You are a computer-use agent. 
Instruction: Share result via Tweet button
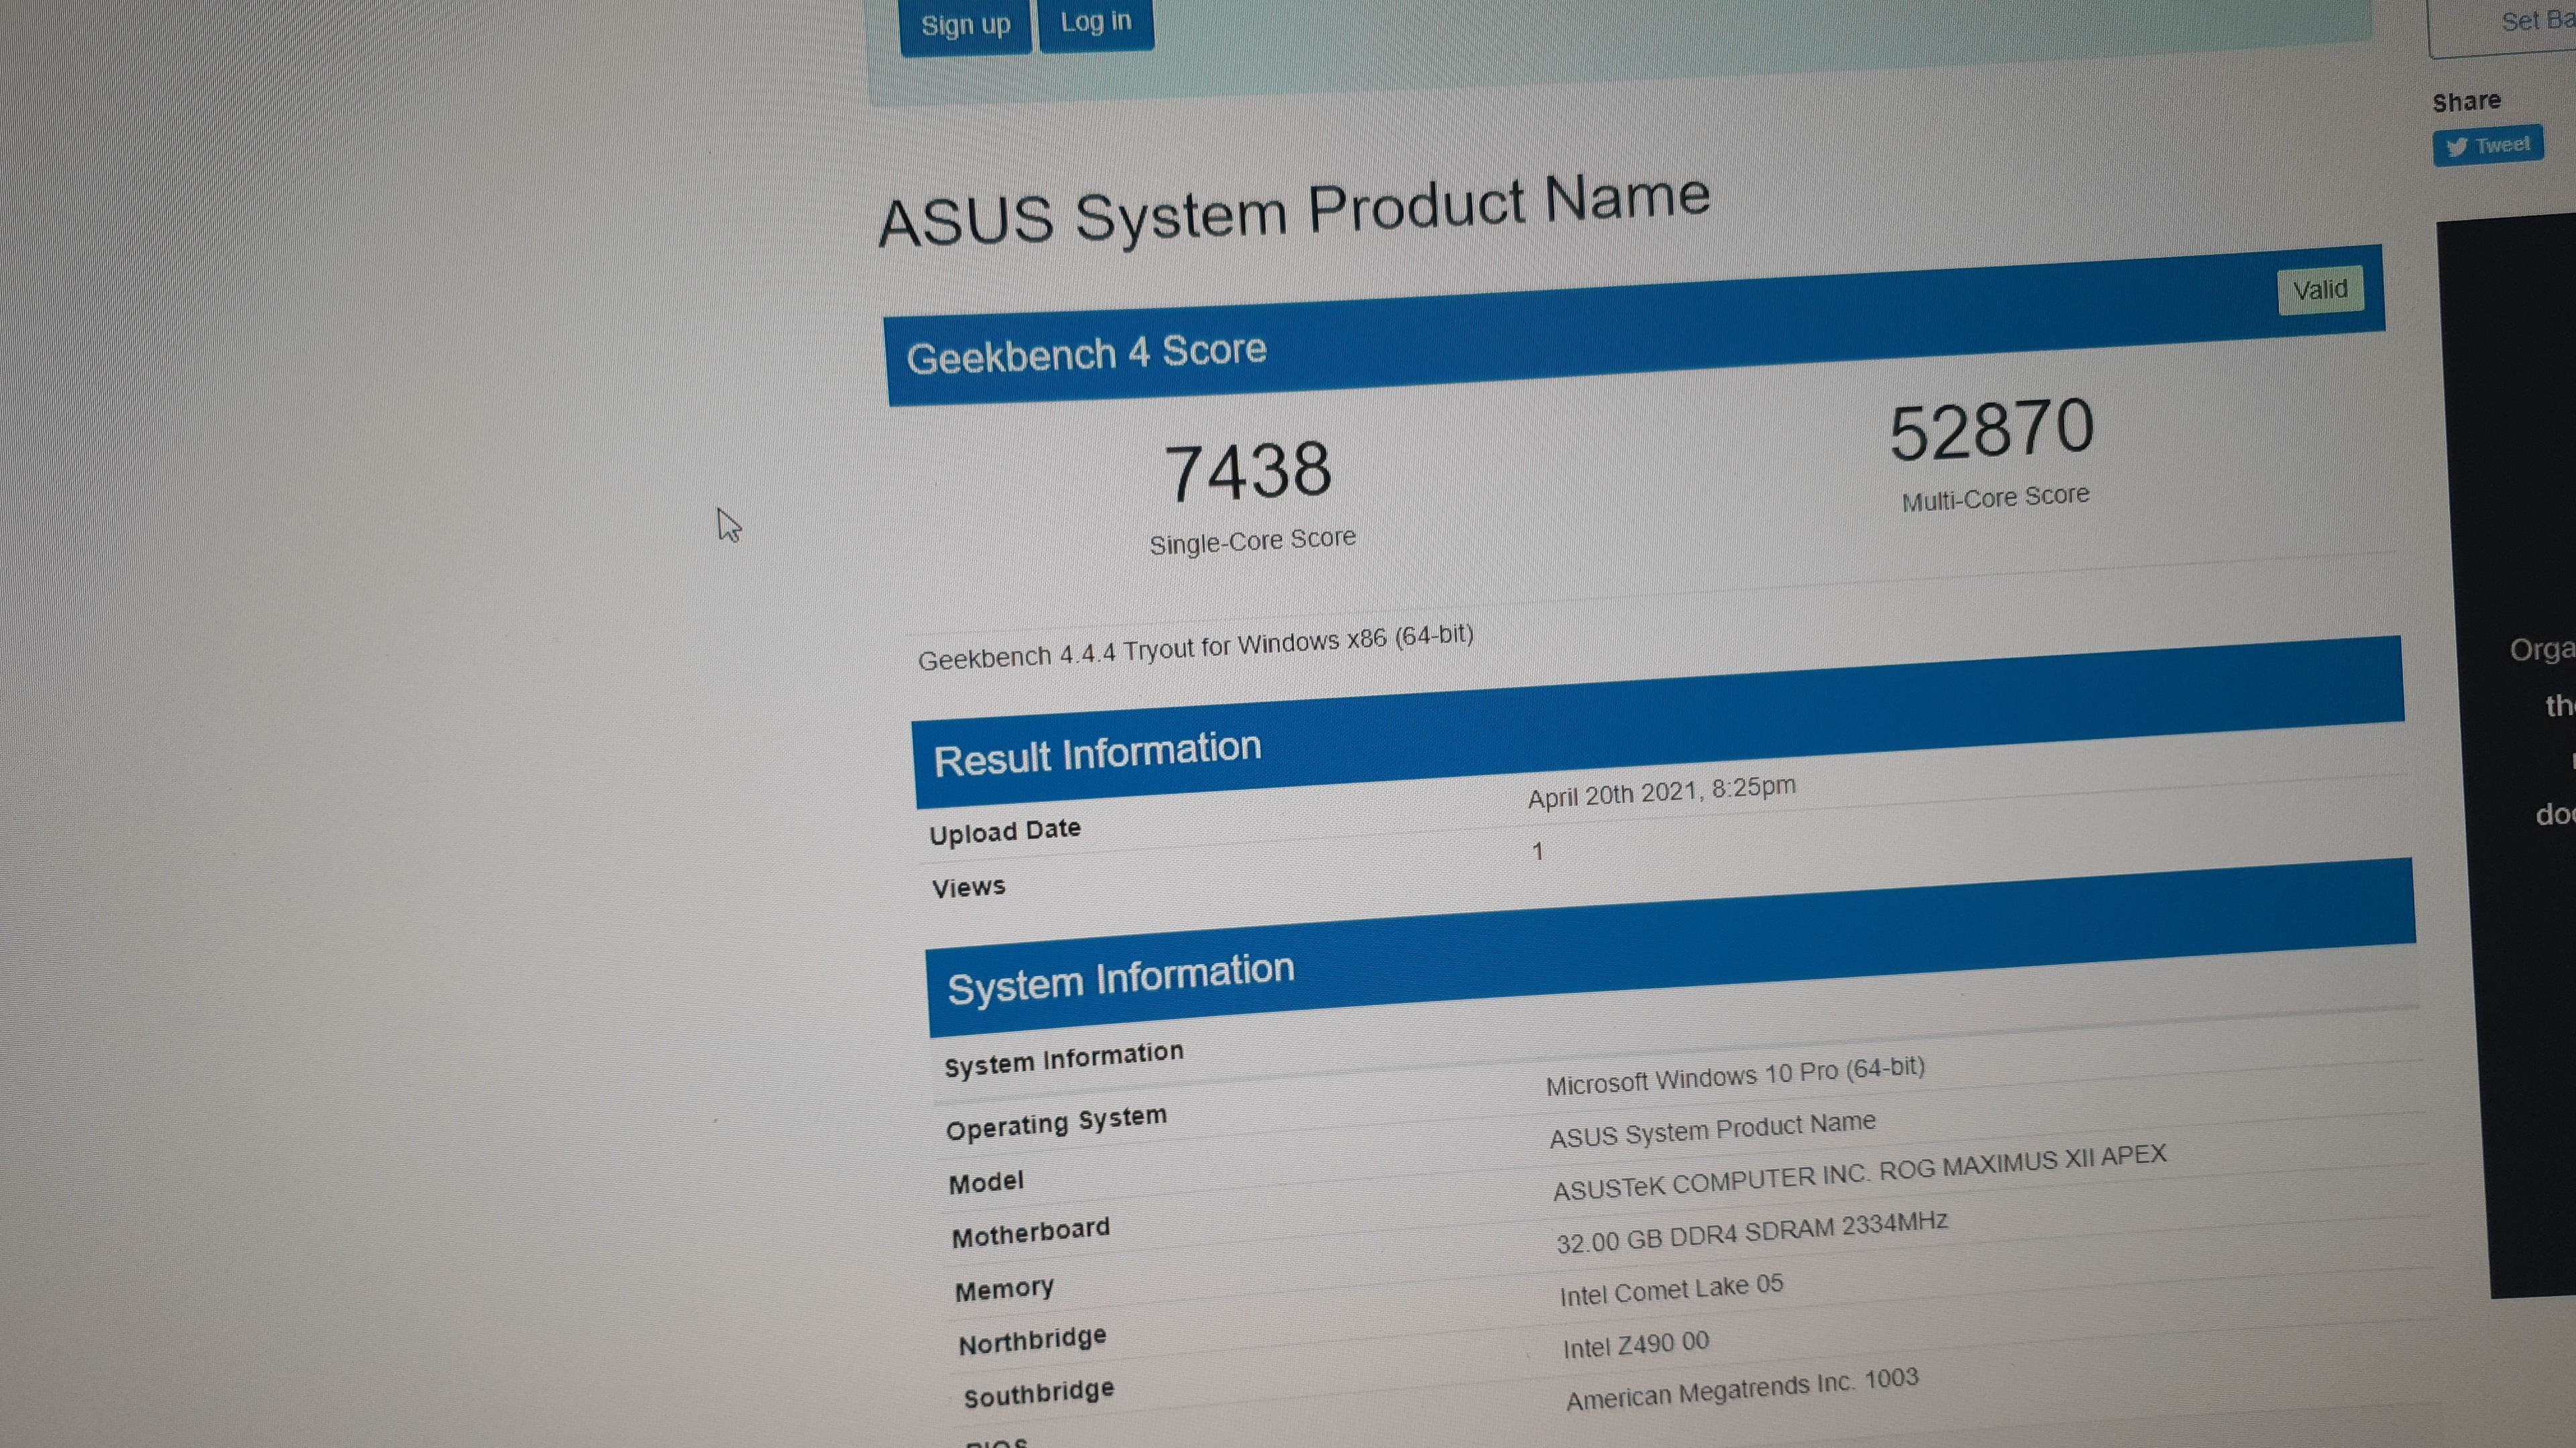2488,147
